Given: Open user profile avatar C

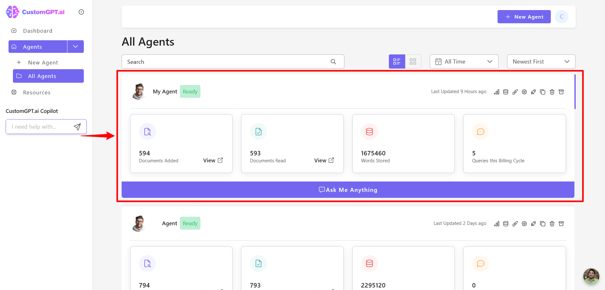Looking at the screenshot, I should [562, 17].
